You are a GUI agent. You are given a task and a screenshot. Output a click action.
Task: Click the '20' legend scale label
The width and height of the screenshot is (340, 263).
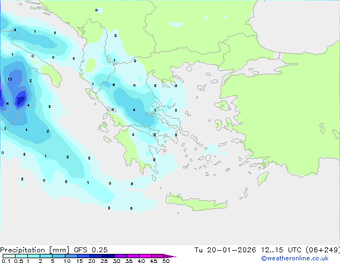coord(92,261)
